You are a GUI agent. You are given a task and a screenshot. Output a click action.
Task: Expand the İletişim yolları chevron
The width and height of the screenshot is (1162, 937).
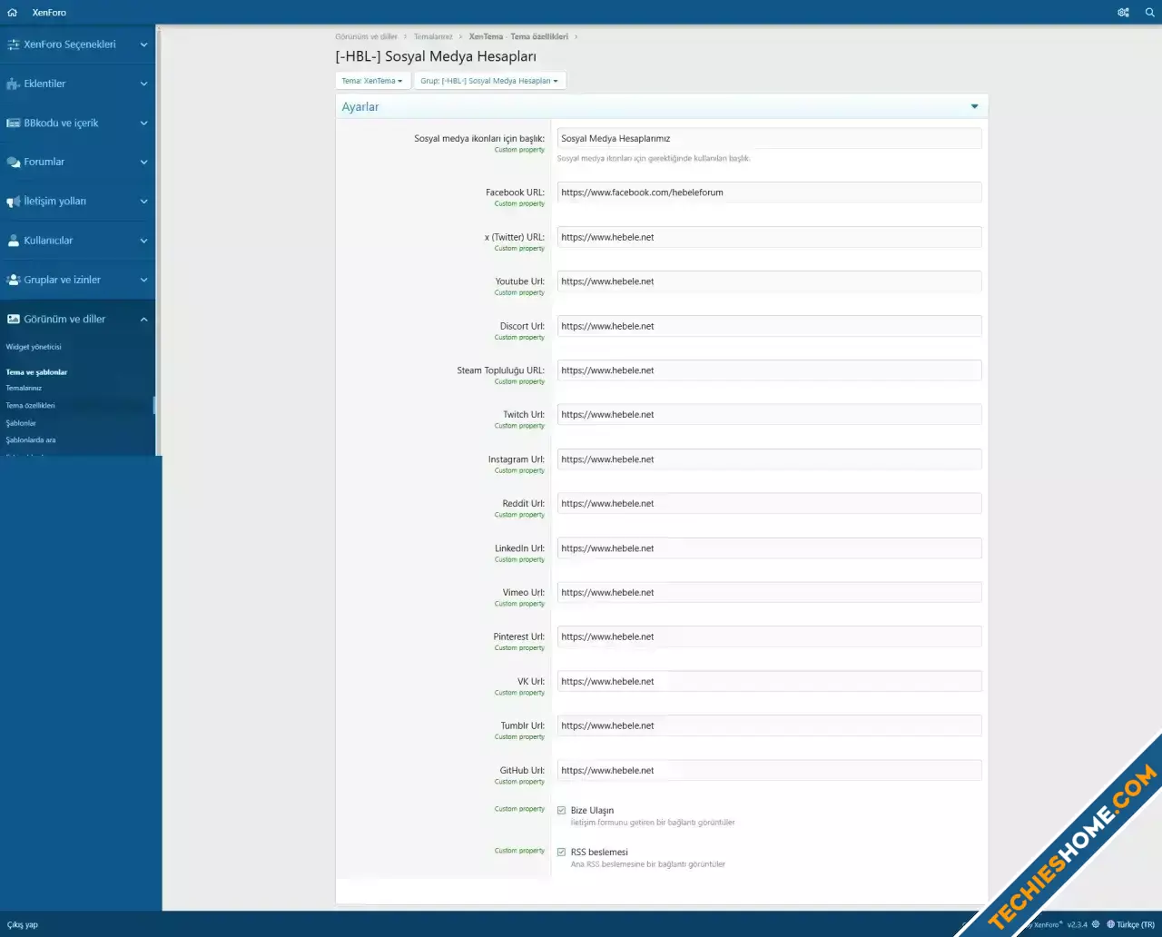[x=143, y=202]
